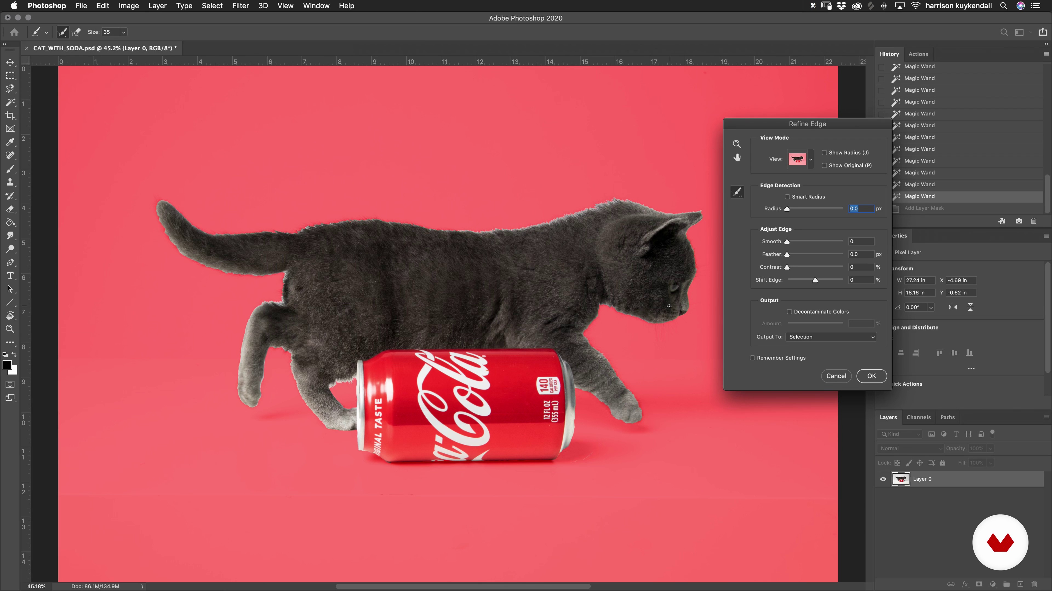Click the Home icon in options bar
Screen dimensions: 1052x591
14,32
